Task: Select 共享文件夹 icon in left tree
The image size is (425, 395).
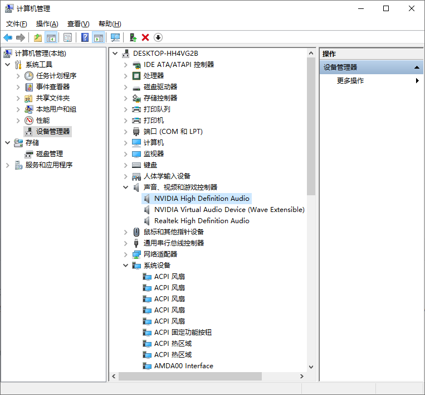Action: tap(29, 98)
